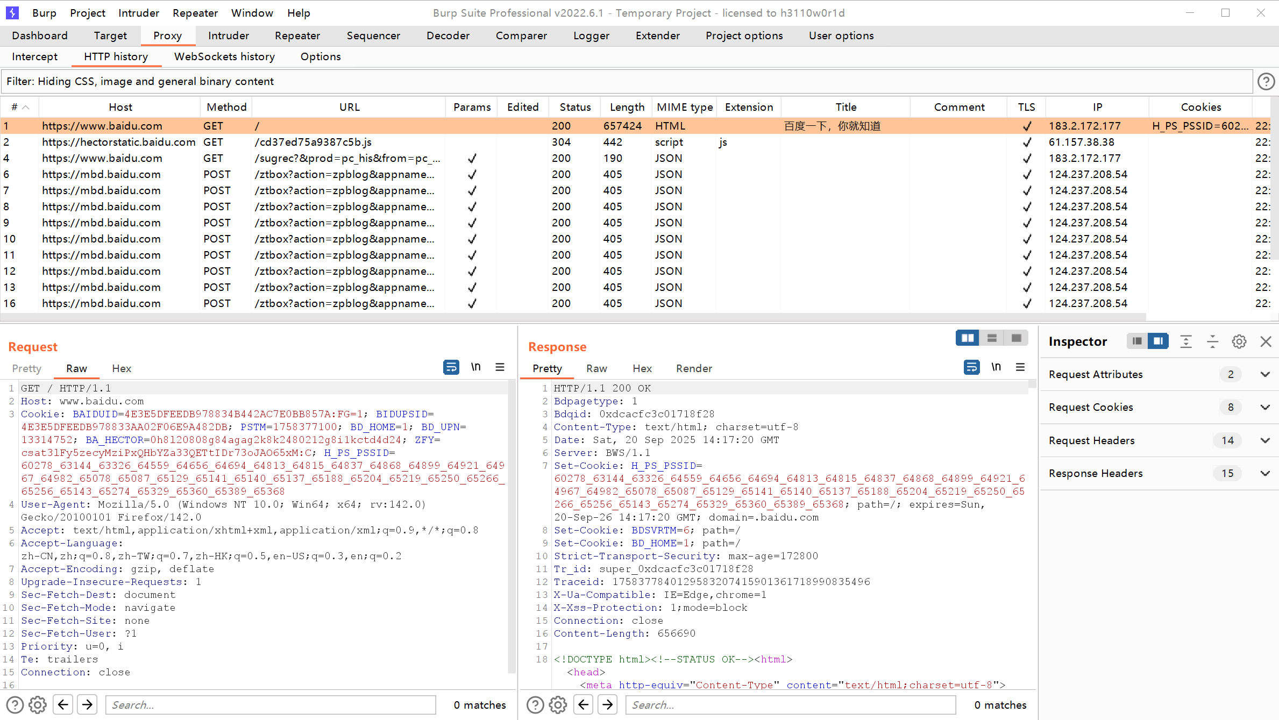The image size is (1279, 720).
Task: Switch Response view to Hex tab
Action: 642,368
